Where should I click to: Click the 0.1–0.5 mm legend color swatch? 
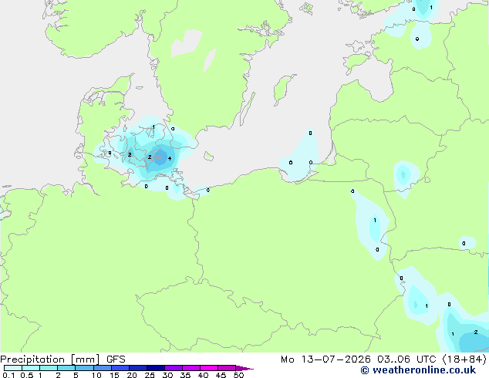point(13,368)
